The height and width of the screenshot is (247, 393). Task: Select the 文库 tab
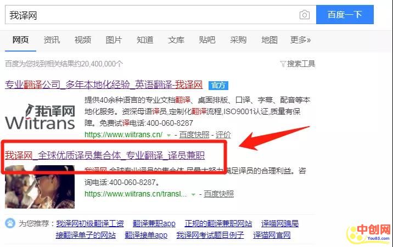point(176,40)
